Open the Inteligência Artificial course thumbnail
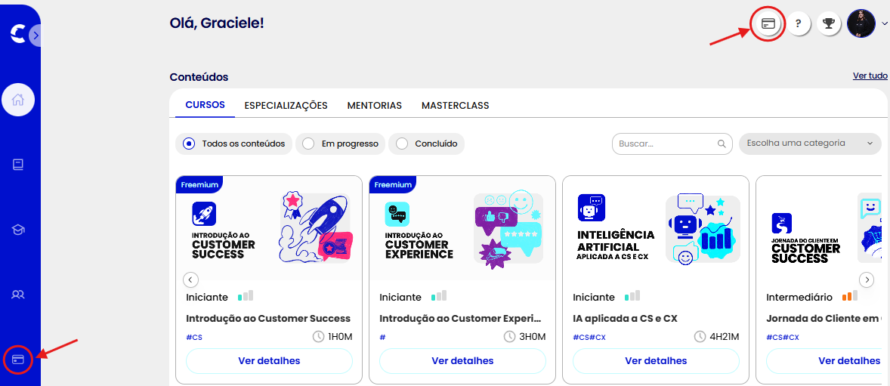The image size is (890, 386). 656,228
